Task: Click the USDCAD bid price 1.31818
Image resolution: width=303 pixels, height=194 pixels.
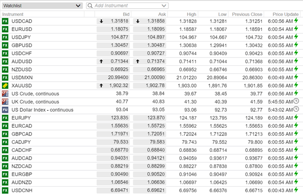Action: click(118, 22)
